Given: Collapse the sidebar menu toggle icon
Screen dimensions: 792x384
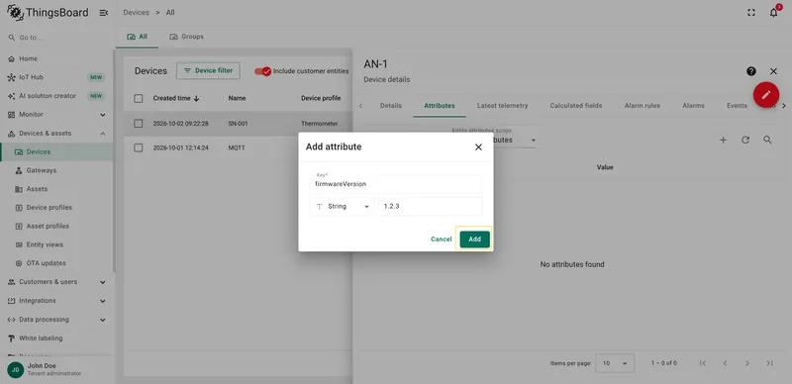Looking at the screenshot, I should [x=104, y=13].
